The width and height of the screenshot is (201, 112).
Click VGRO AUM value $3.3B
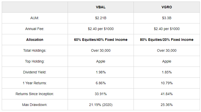(x=167, y=18)
